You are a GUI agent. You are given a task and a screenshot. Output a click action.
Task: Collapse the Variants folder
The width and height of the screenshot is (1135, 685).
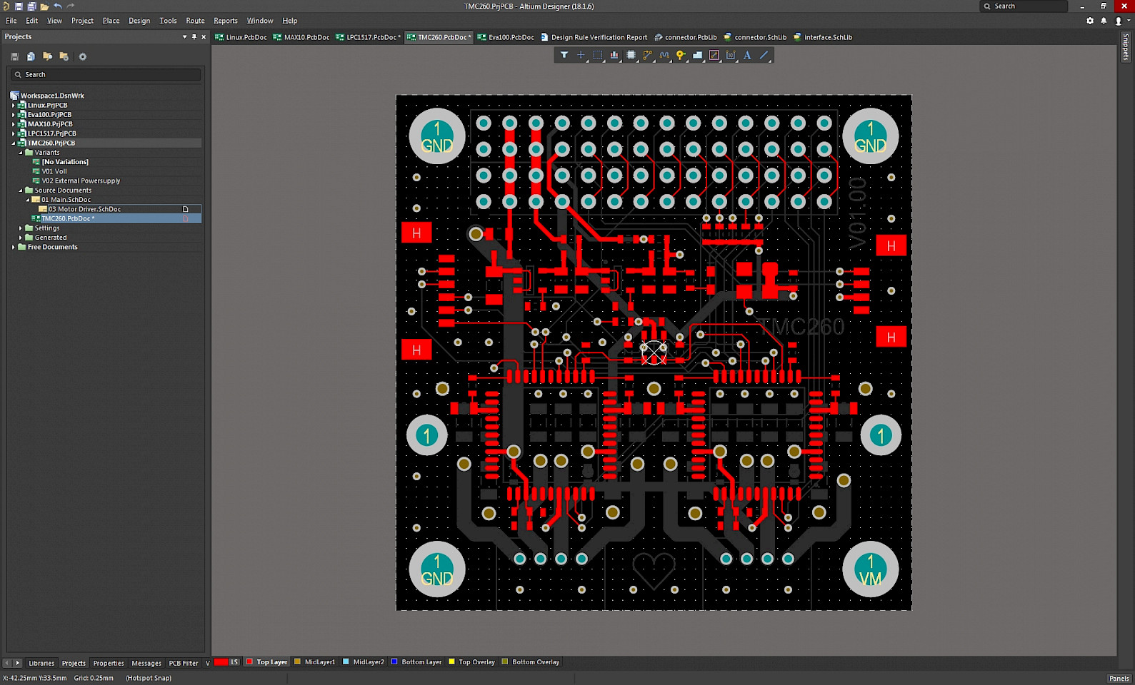point(21,152)
